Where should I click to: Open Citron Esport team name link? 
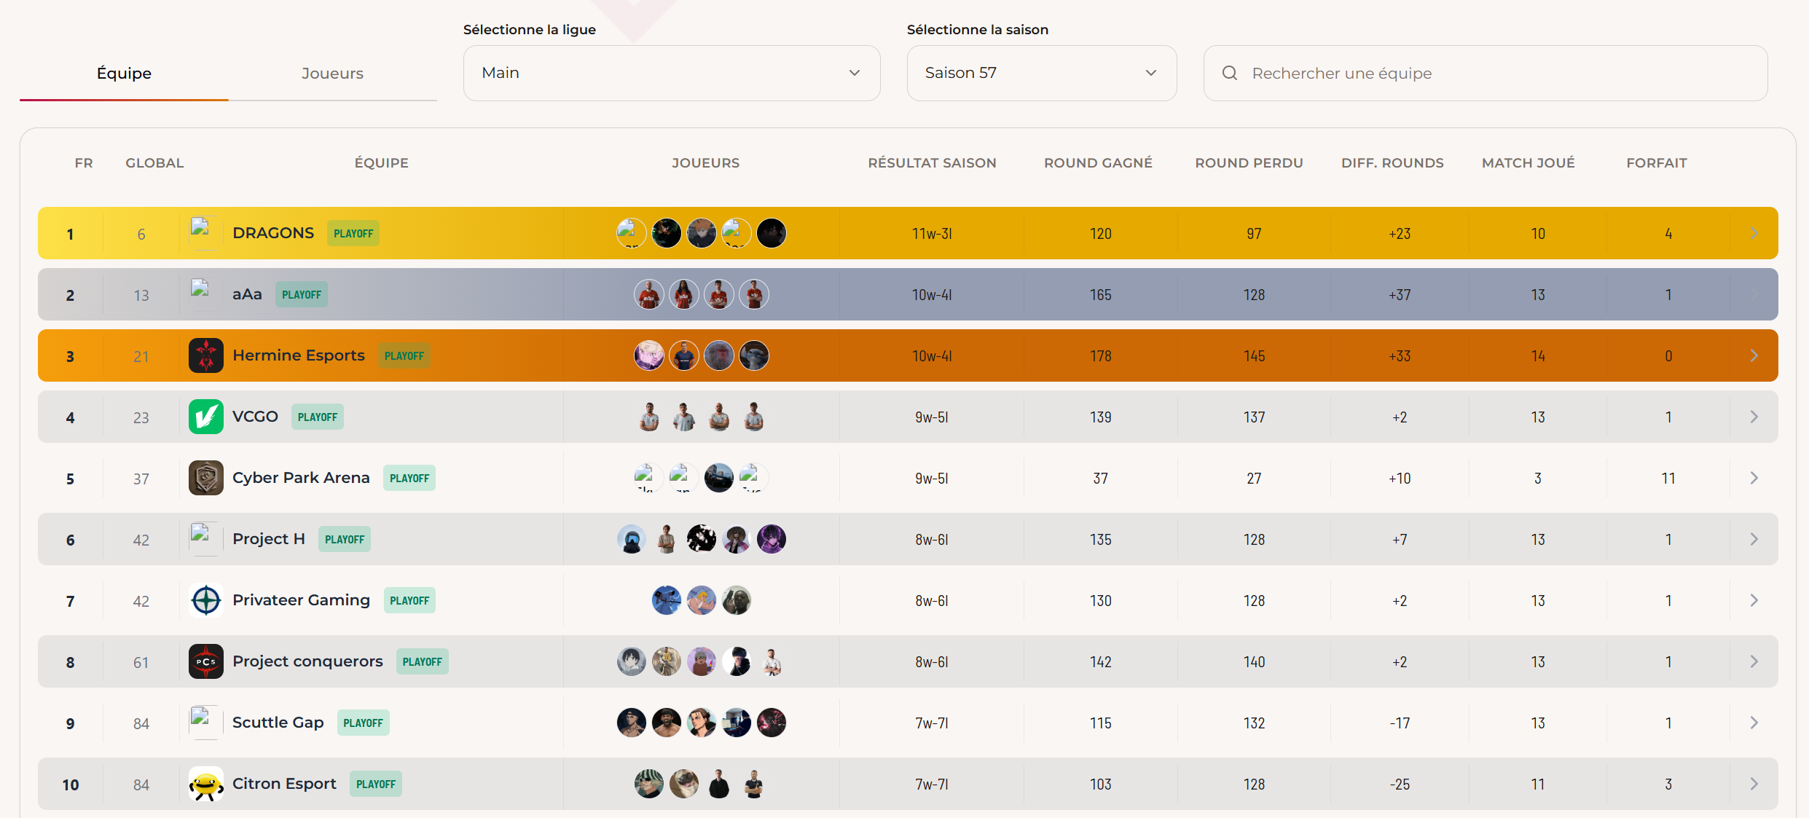284,784
